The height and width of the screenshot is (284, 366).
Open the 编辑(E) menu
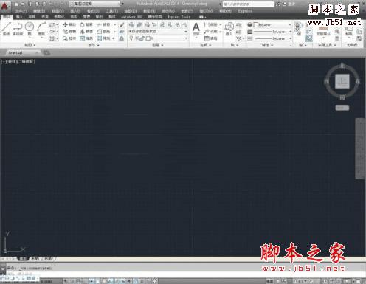tap(39, 11)
